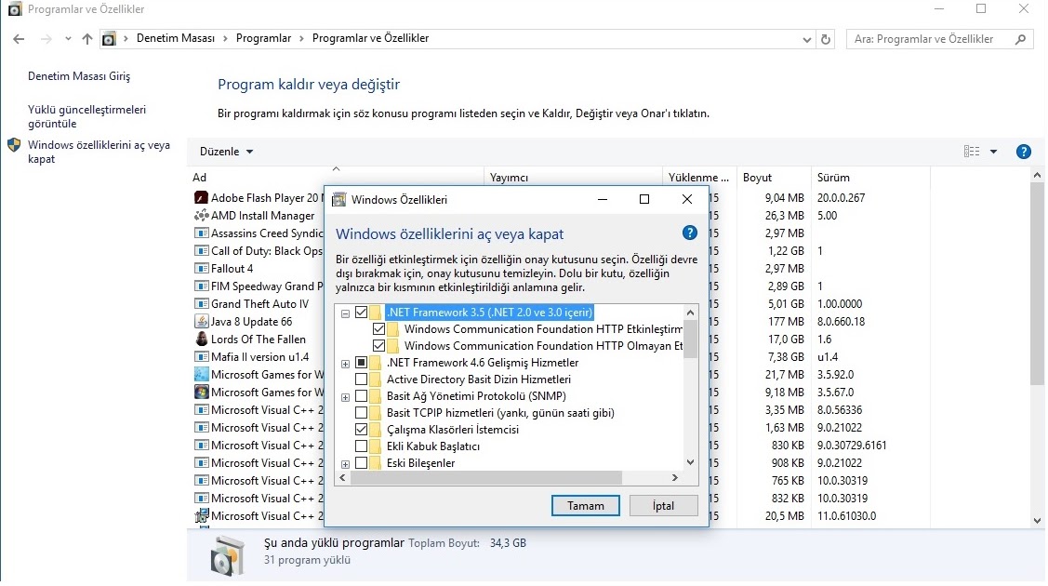Viewport: 1048px width, 586px height.
Task: Open recent locations dropdown arrow
Action: (x=68, y=39)
